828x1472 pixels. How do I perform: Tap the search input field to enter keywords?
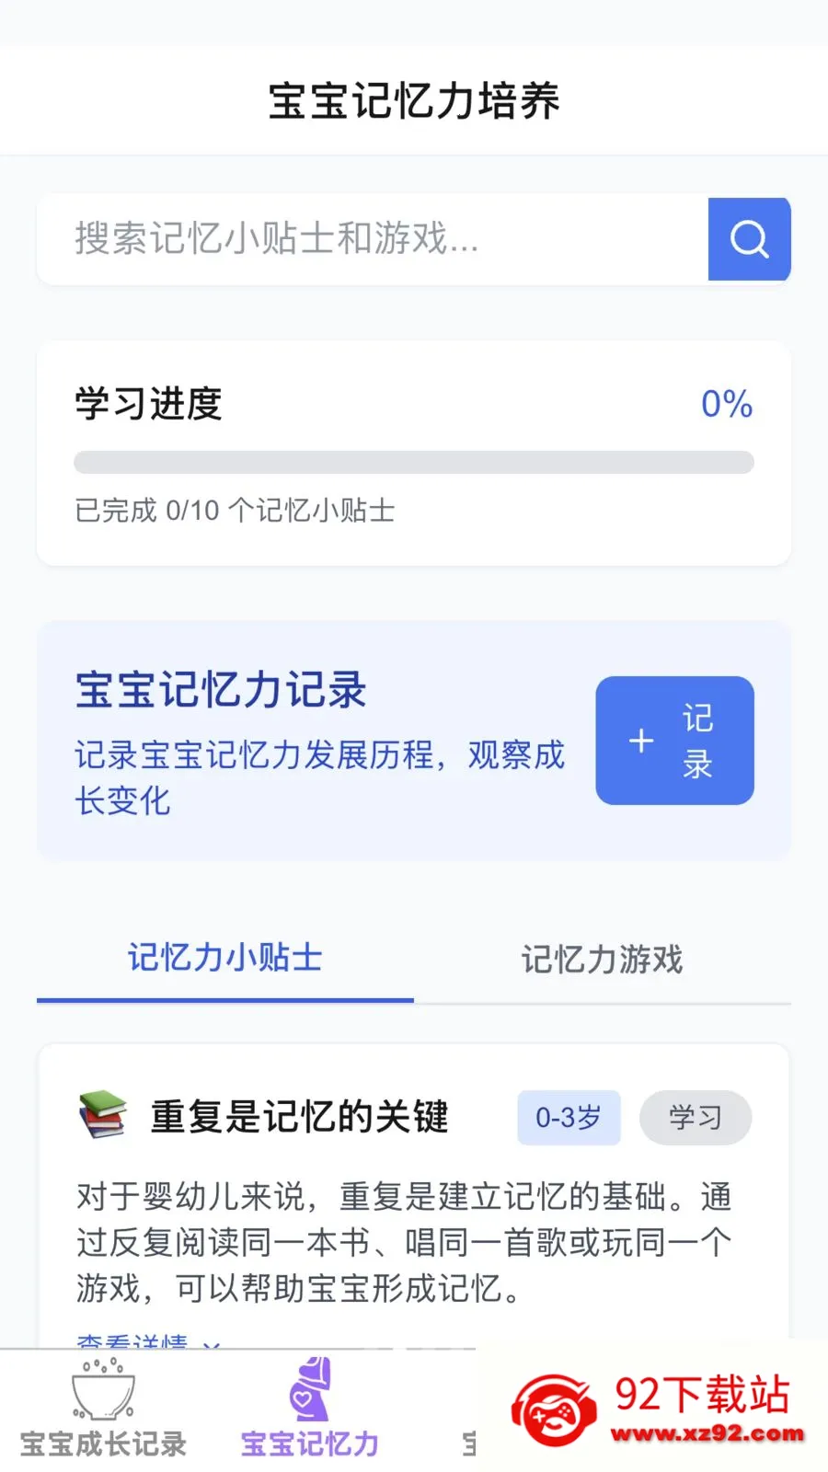(368, 239)
